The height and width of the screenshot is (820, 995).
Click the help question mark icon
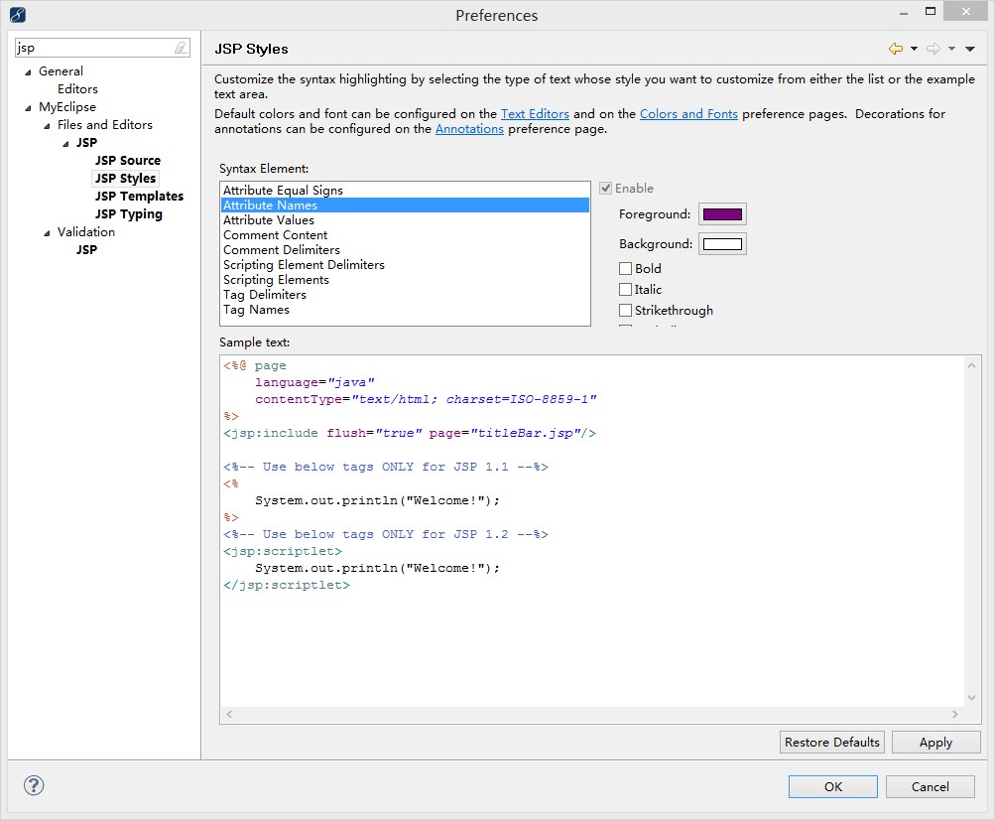click(34, 785)
